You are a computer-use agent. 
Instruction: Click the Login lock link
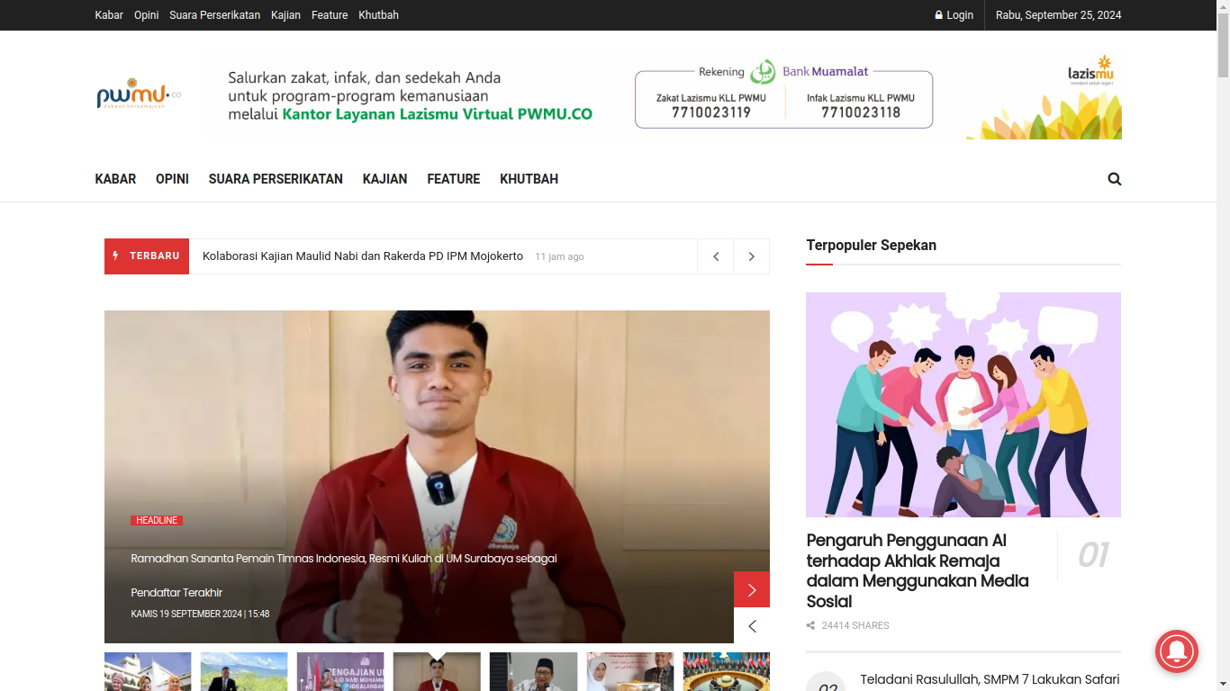[x=954, y=15]
